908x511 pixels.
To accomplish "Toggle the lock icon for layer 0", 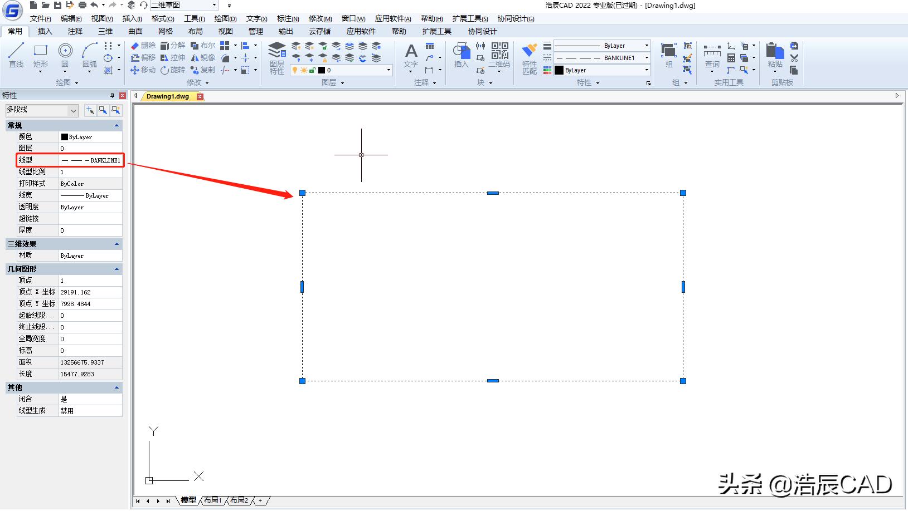I will (x=312, y=70).
